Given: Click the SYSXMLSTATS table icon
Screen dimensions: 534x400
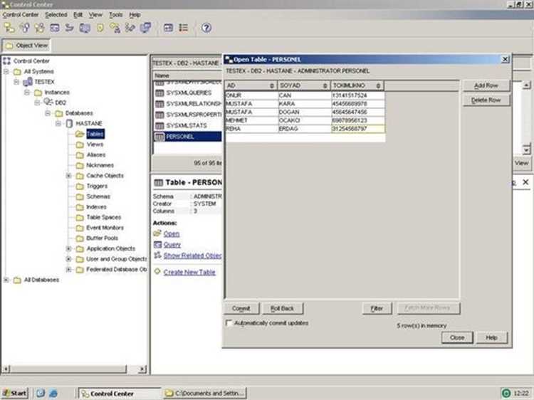Looking at the screenshot, I should pos(159,125).
